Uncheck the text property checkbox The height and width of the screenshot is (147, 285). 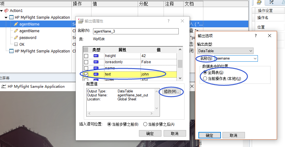(x=86, y=74)
